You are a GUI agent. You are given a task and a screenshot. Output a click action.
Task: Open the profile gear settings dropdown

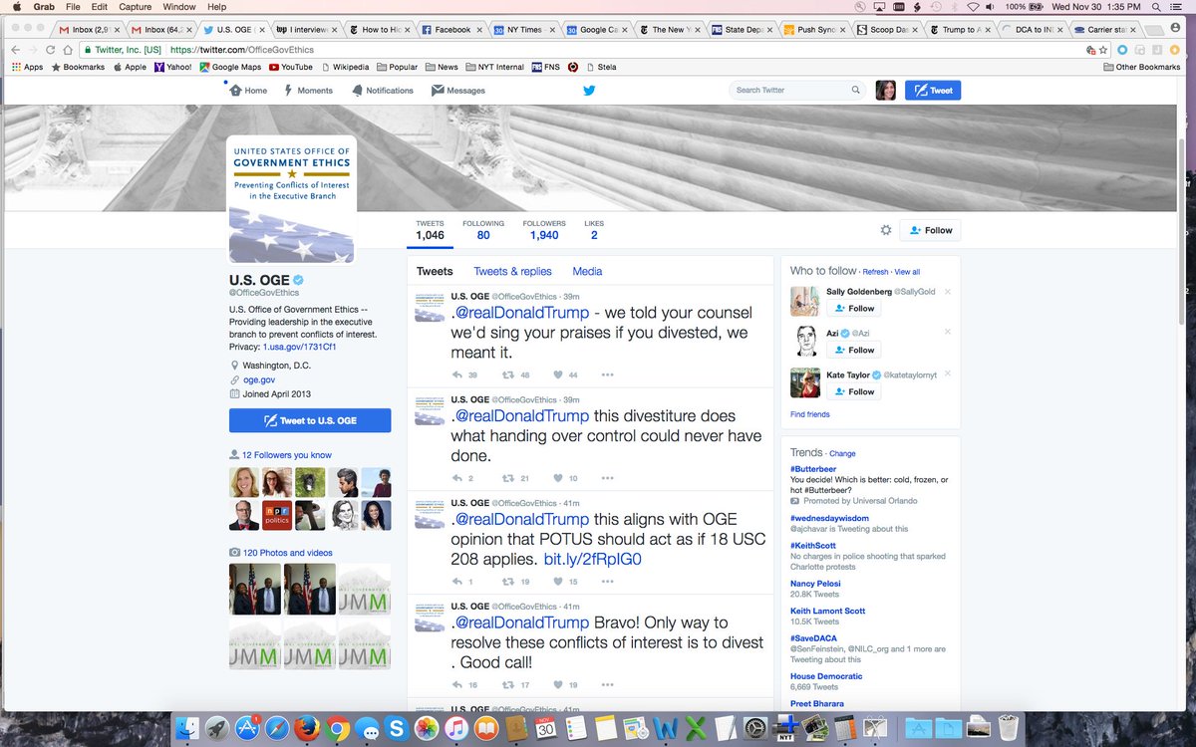click(886, 230)
